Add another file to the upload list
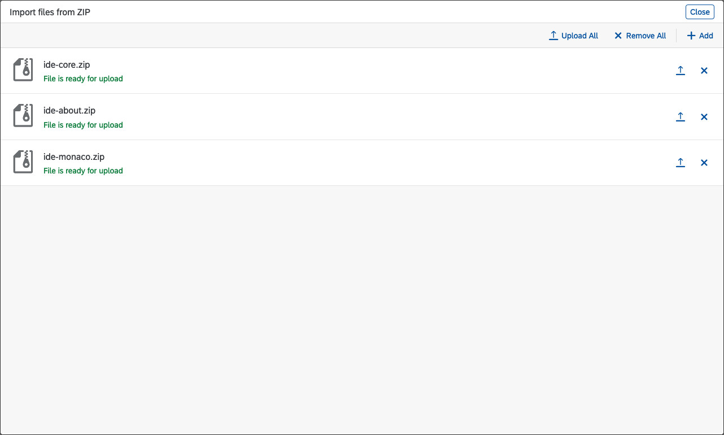The height and width of the screenshot is (435, 724). 705,36
